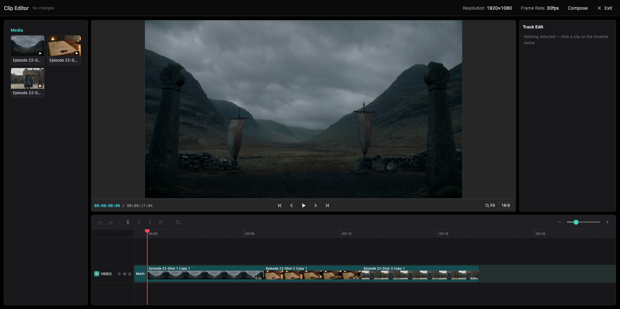Click the red playhead marker

[147, 231]
